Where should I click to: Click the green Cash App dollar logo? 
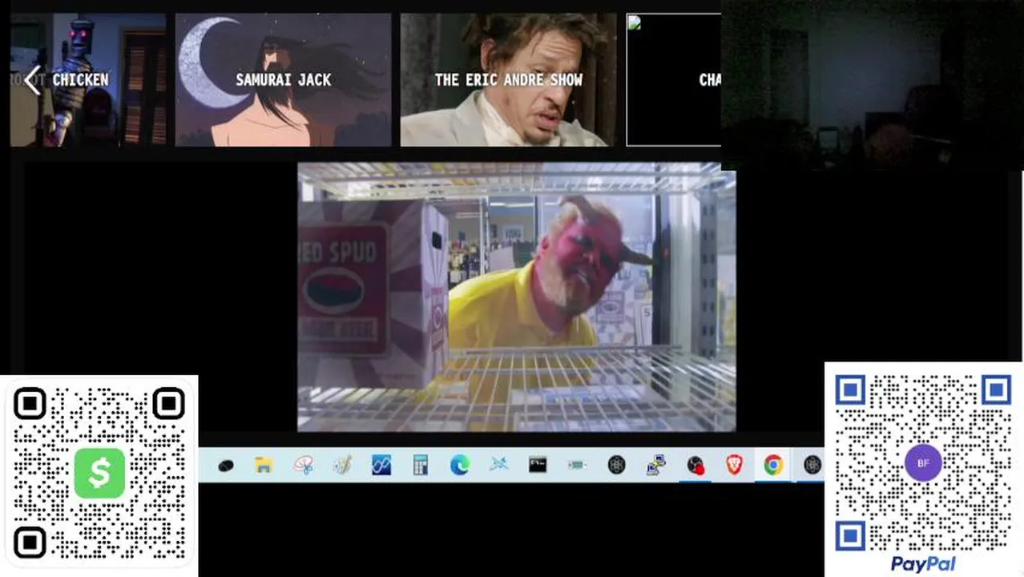(99, 474)
